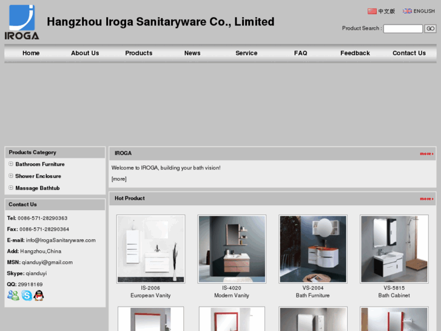The width and height of the screenshot is (441, 331).
Task: Click Shower Enclosure category link
Action: [38, 176]
